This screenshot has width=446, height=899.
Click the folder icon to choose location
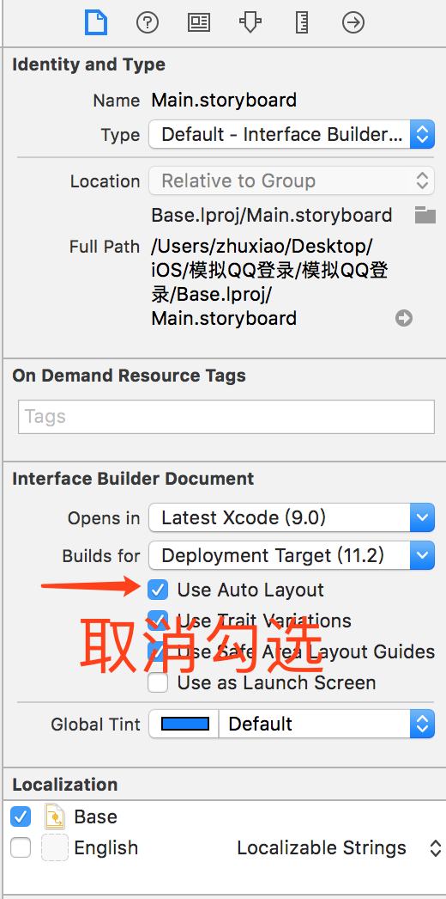425,215
